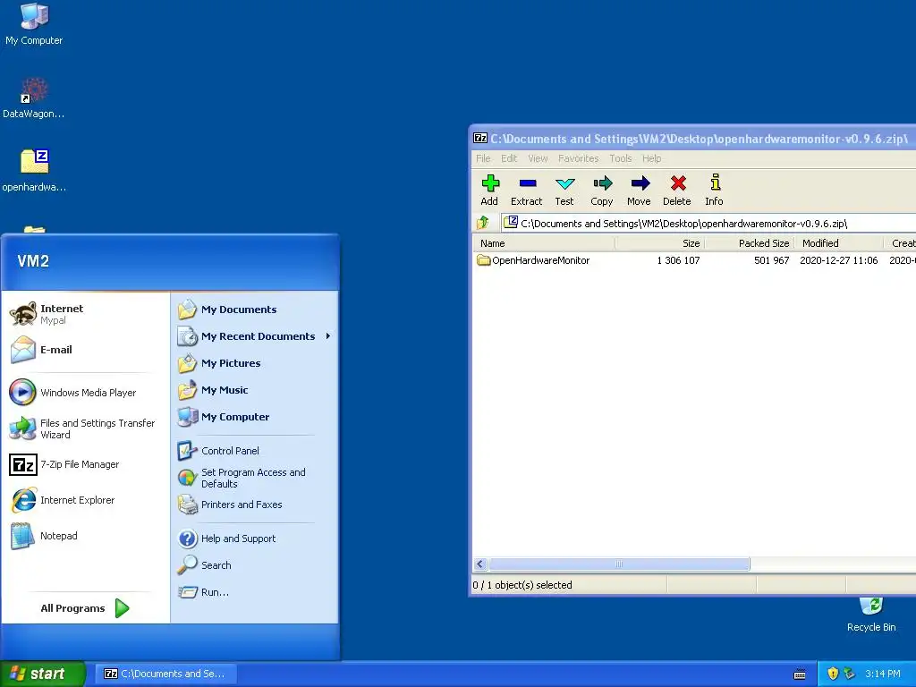
Task: Open the Tools menu in 7-Zip
Action: click(621, 158)
